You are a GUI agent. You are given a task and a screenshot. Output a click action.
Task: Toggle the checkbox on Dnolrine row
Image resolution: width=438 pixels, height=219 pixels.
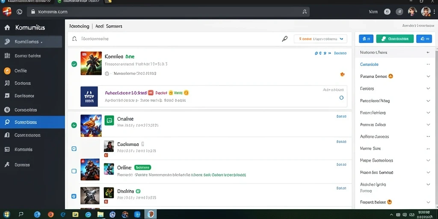[x=74, y=196]
